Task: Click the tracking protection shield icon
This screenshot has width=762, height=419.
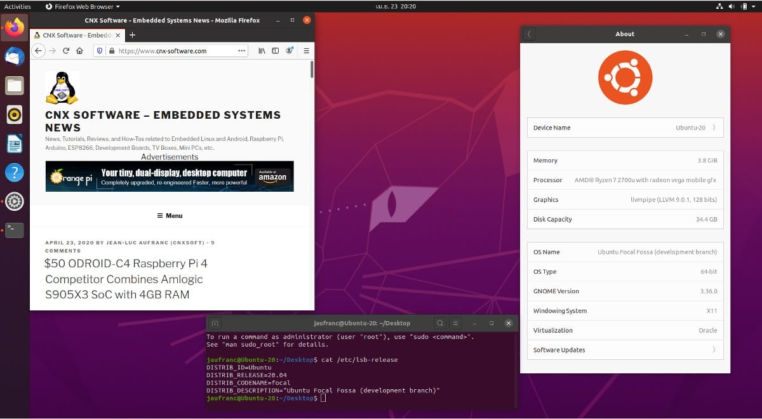Action: click(x=100, y=51)
